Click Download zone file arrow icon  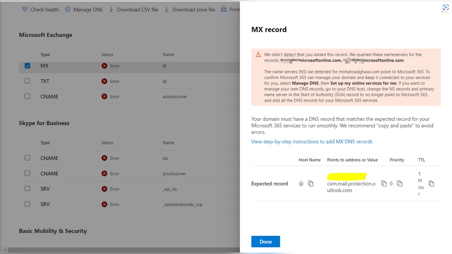(167, 9)
